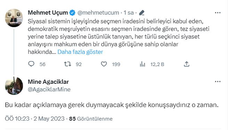The width and height of the screenshot is (228, 130).
Task: Open the @mehmetucum handle link
Action: point(98,13)
